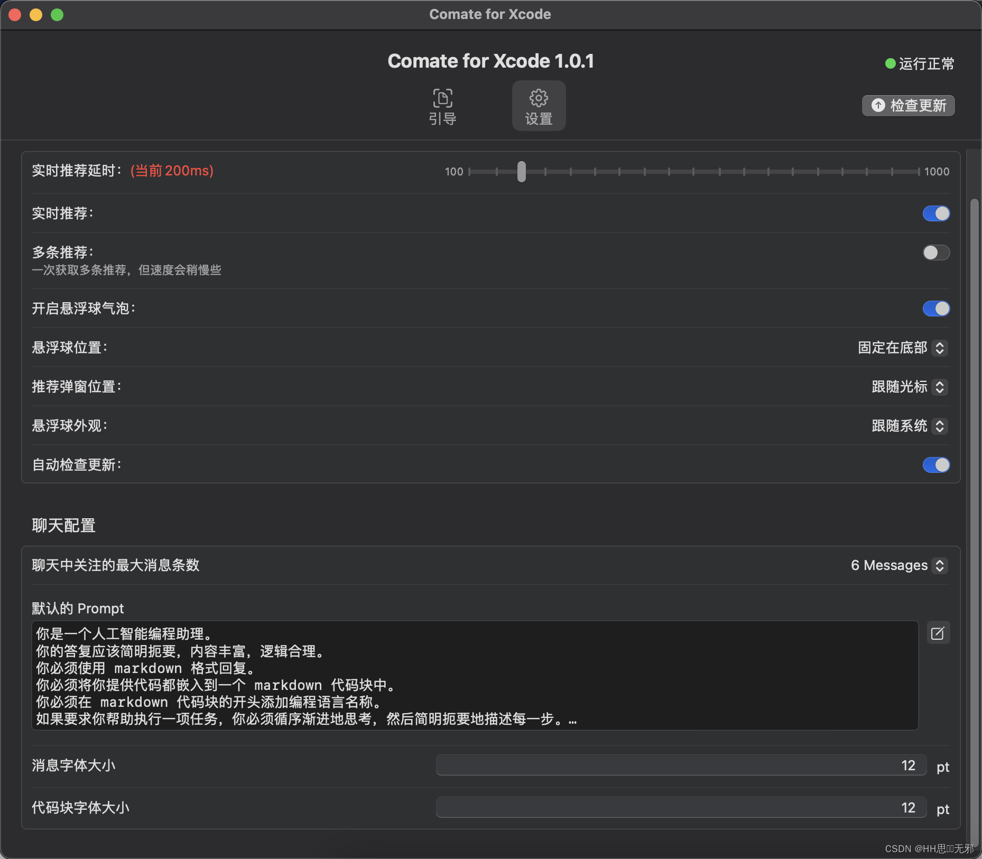Click the green 运行正常 status indicator

tap(920, 64)
